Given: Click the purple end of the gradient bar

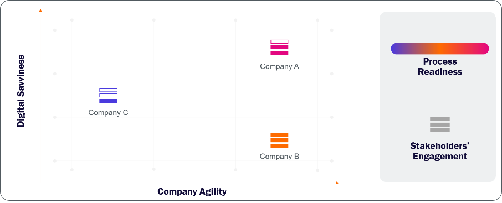Looking at the screenshot, I should tap(396, 49).
